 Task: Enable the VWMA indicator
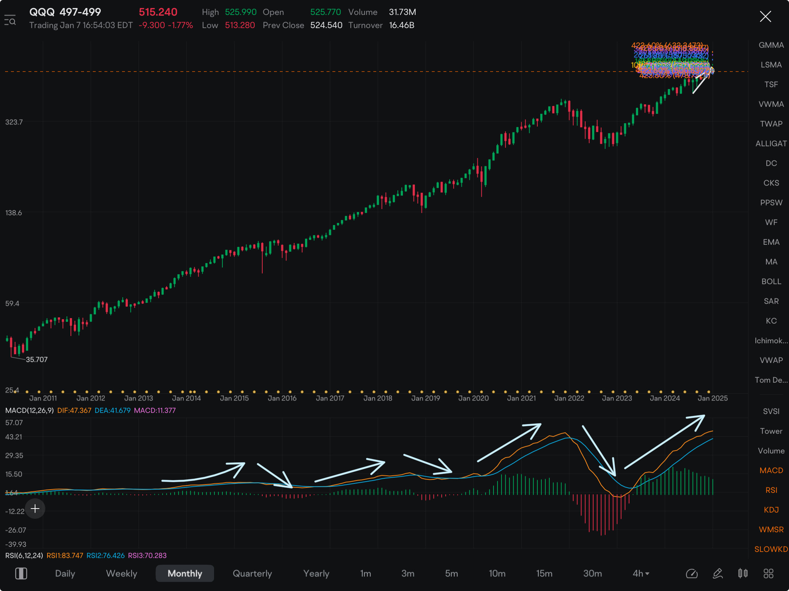(771, 104)
